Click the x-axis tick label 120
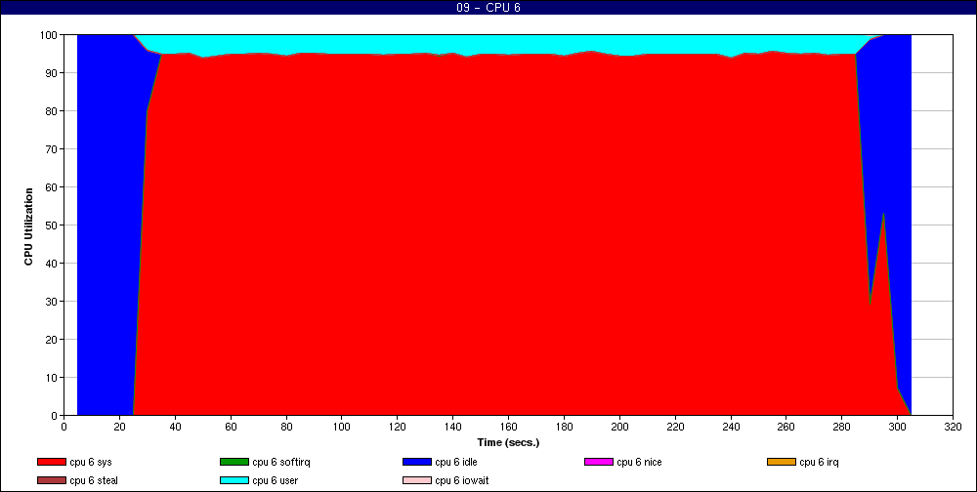Screen dimensions: 977x492 [398, 427]
